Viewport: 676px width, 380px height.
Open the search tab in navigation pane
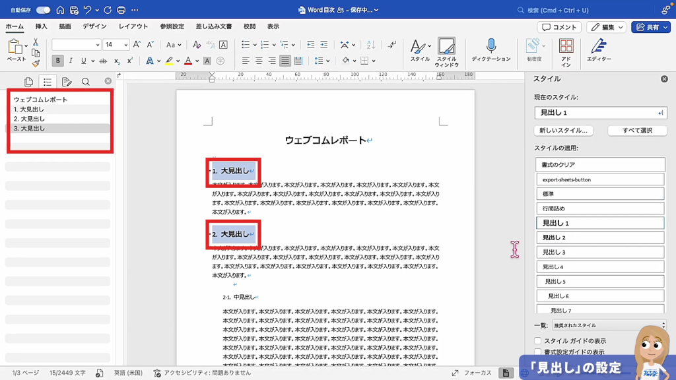(86, 82)
